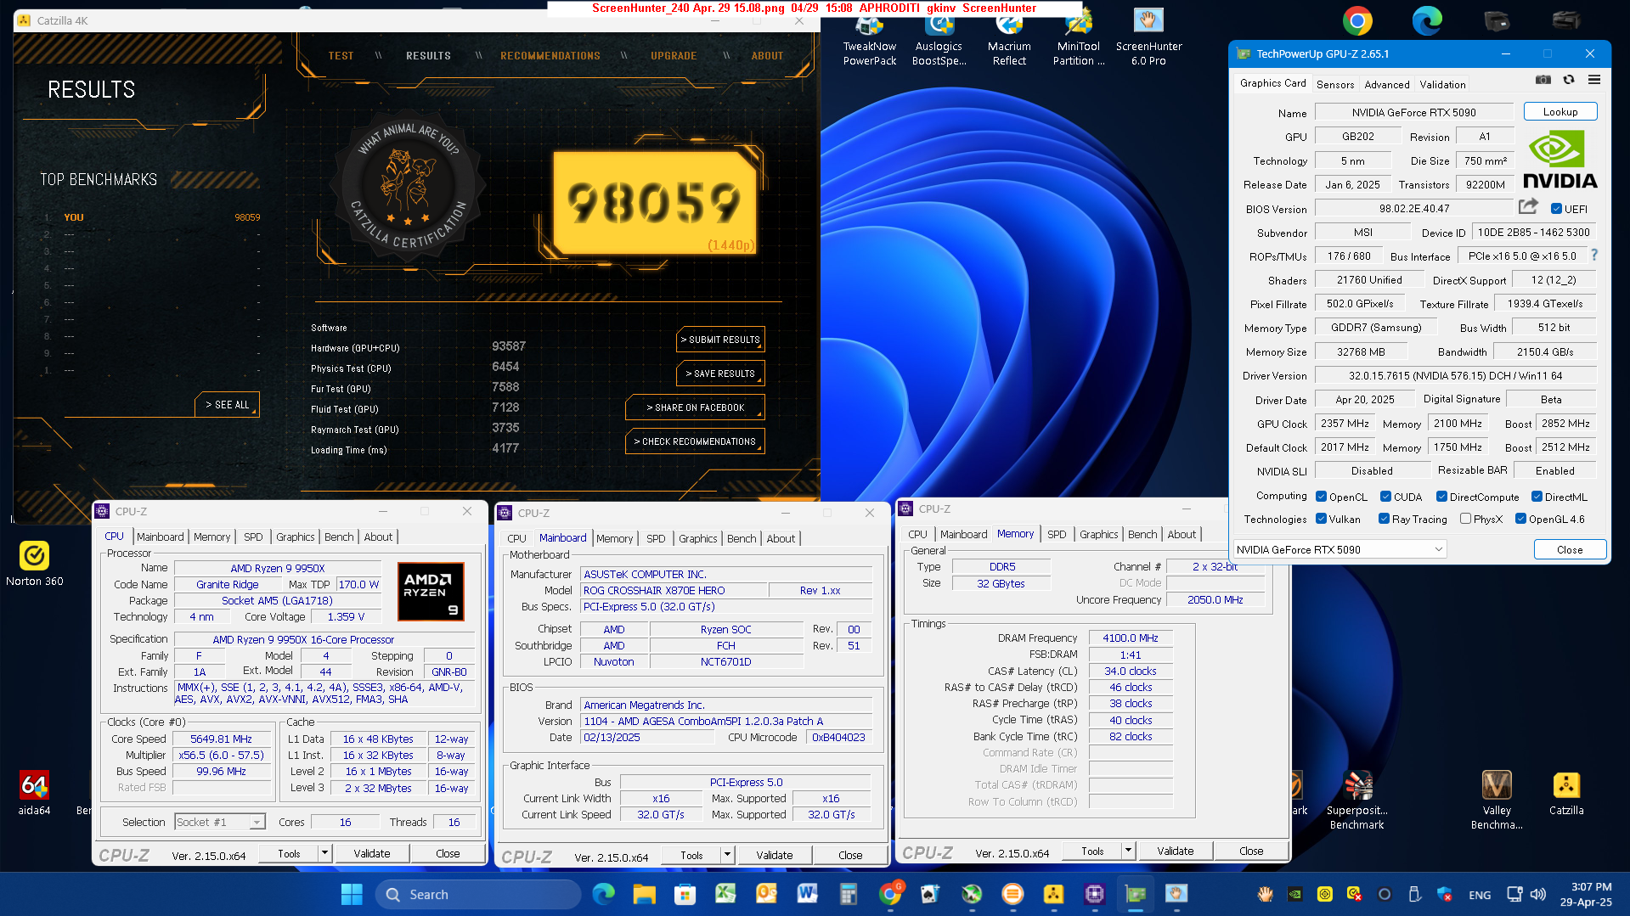Open Socket #1 selection dropdown
The image size is (1630, 916).
pyautogui.click(x=220, y=822)
